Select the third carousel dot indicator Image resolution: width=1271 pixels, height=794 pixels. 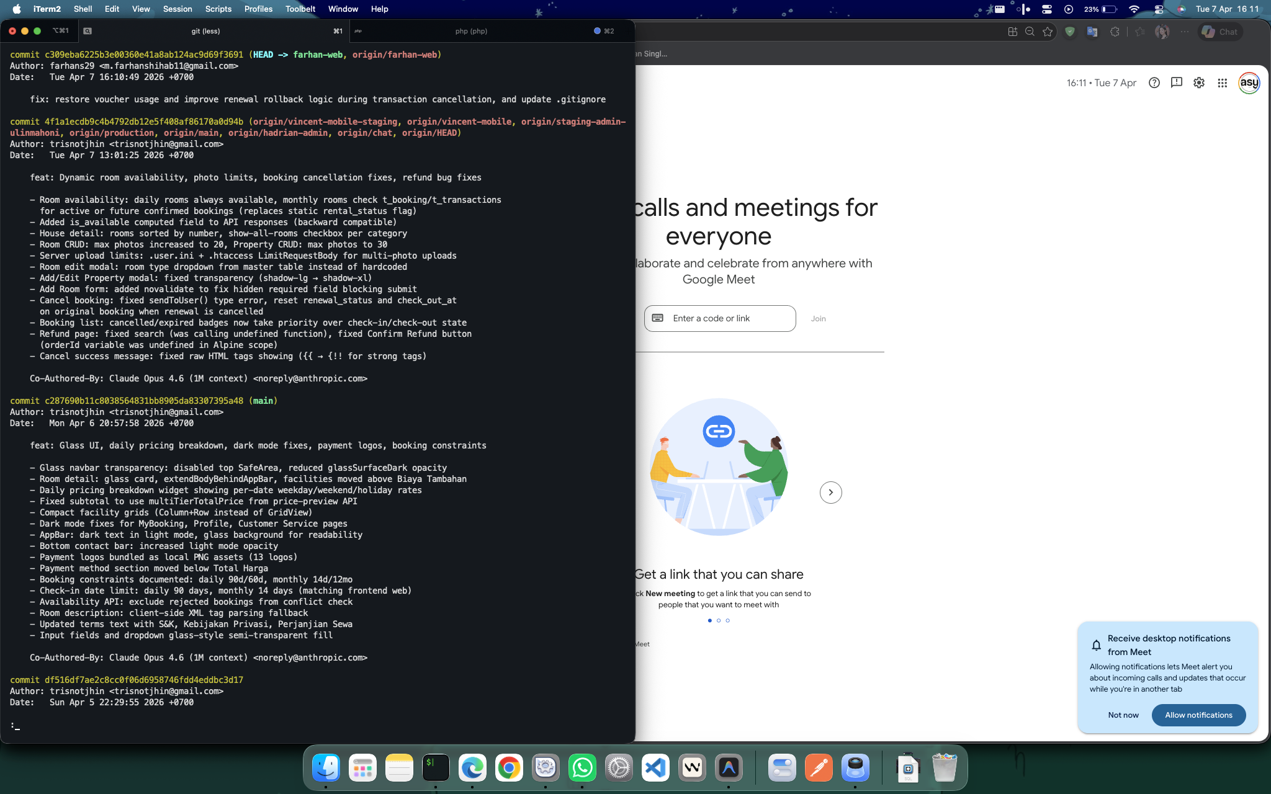point(727,620)
